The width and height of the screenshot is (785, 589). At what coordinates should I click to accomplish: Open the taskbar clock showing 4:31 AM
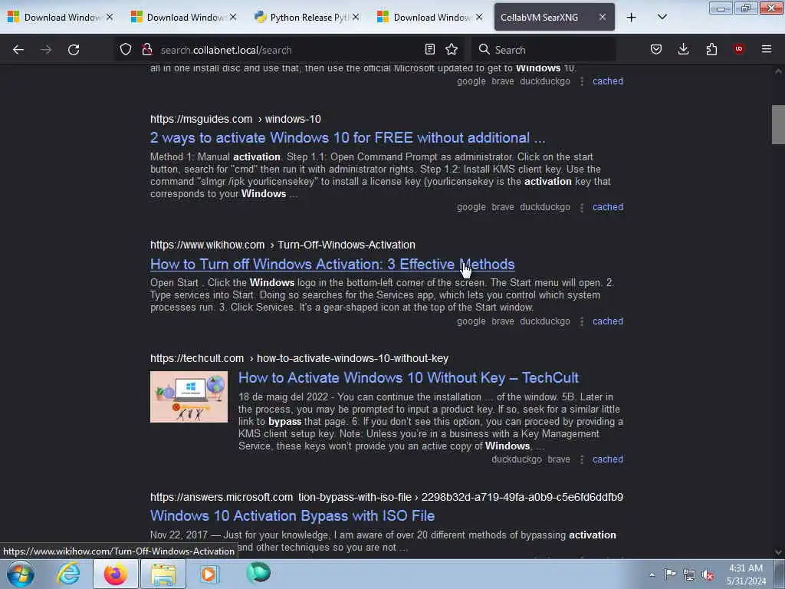[x=746, y=574]
